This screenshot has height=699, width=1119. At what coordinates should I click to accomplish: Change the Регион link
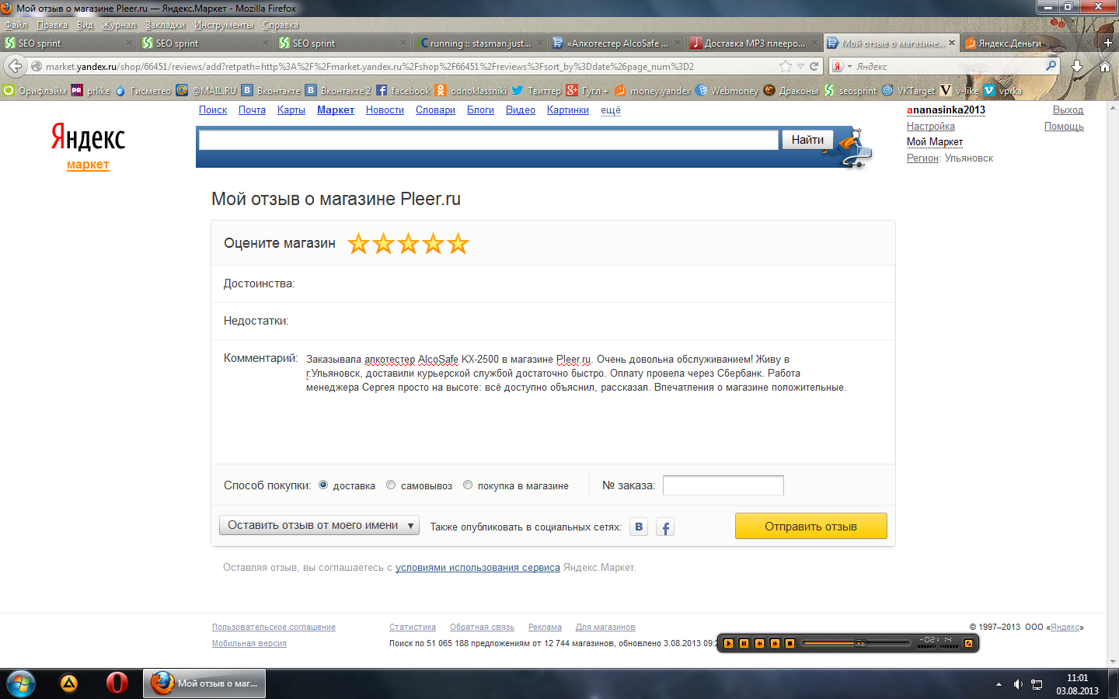click(x=923, y=158)
